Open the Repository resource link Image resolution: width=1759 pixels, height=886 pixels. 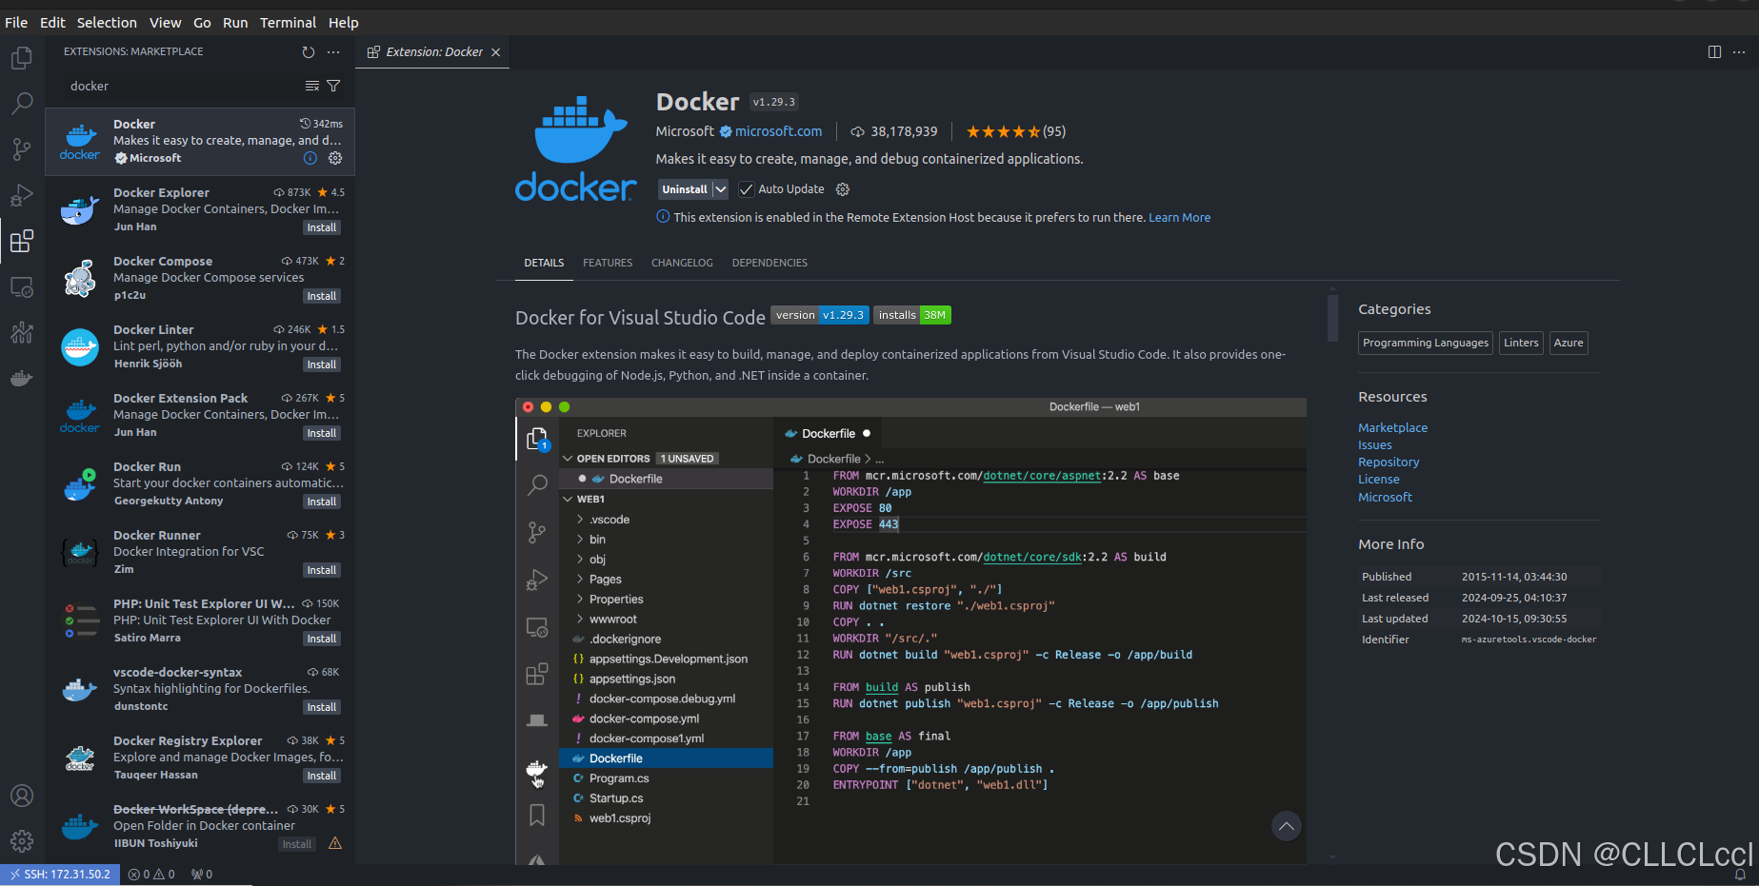(x=1389, y=463)
